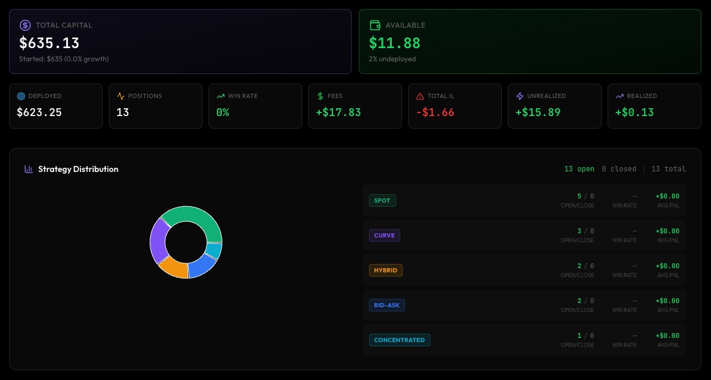Click the blue segment of the donut chart
This screenshot has height=380, width=711.
(201, 268)
